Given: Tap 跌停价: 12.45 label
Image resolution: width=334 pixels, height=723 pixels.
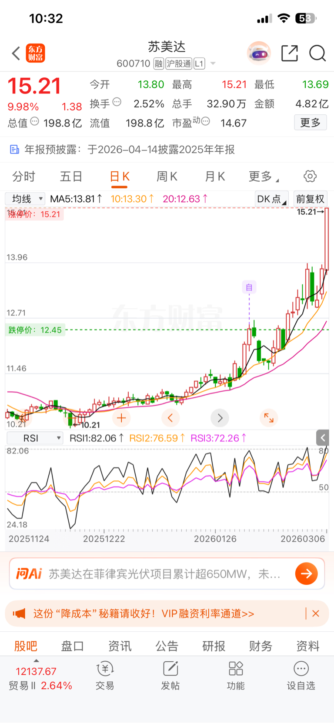Looking at the screenshot, I should pyautogui.click(x=35, y=330).
